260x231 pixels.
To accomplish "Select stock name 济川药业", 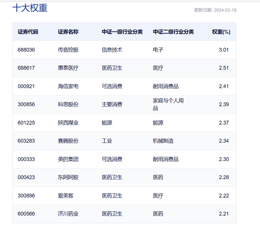I will point(68,214).
